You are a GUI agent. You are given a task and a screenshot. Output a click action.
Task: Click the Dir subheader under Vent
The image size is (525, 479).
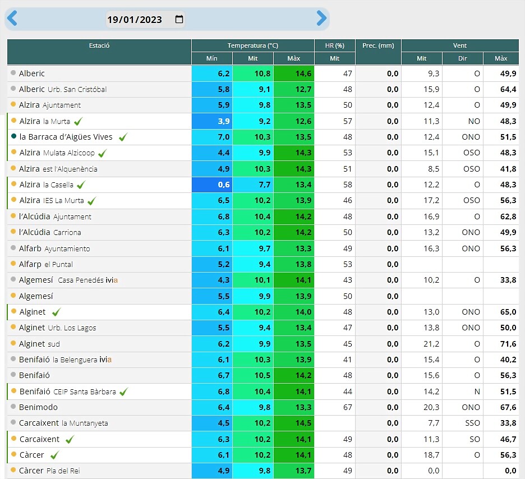(x=463, y=58)
